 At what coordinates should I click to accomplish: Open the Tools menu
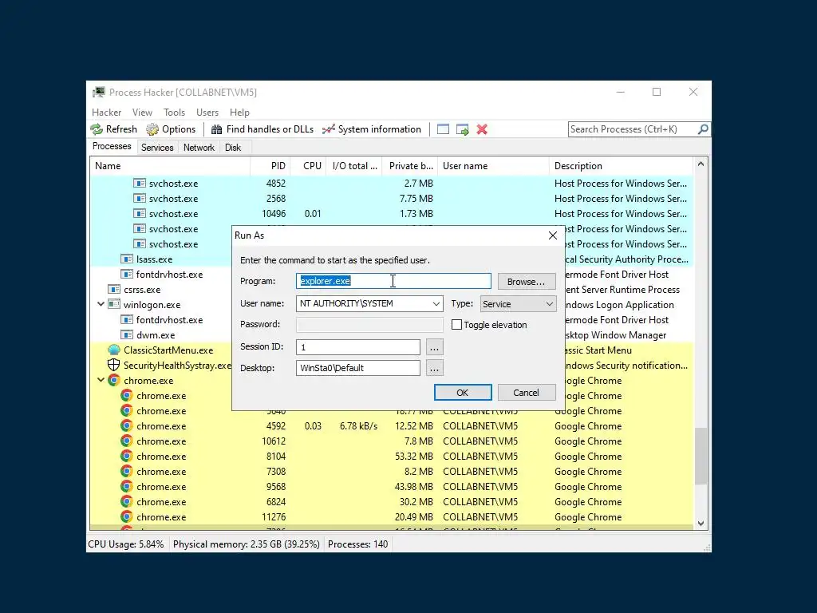[174, 113]
